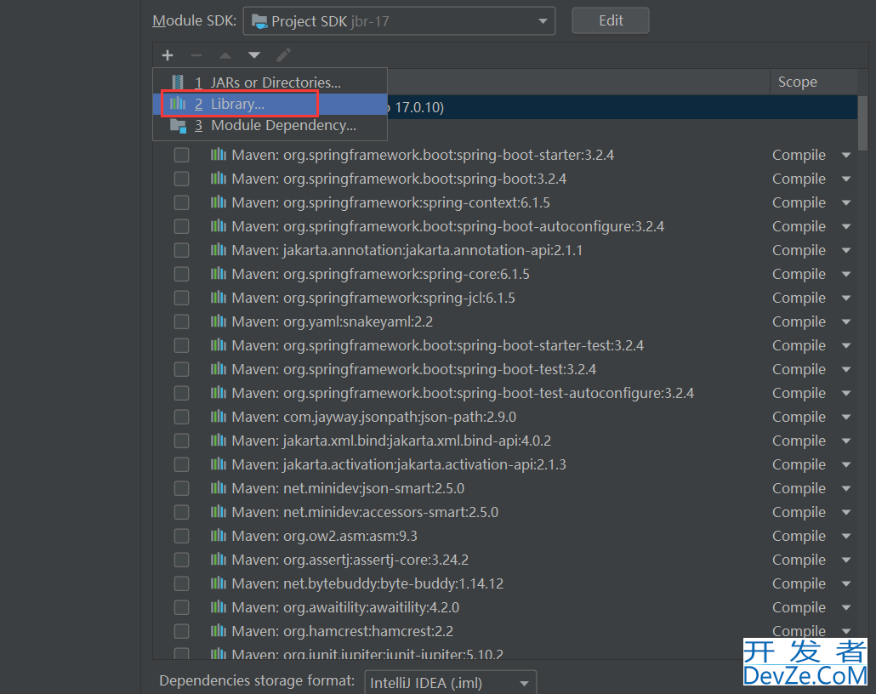Select Maven: jakarta.annotation:jakarta.annotation-api:2.1.1 row
876x694 pixels.
click(x=505, y=250)
